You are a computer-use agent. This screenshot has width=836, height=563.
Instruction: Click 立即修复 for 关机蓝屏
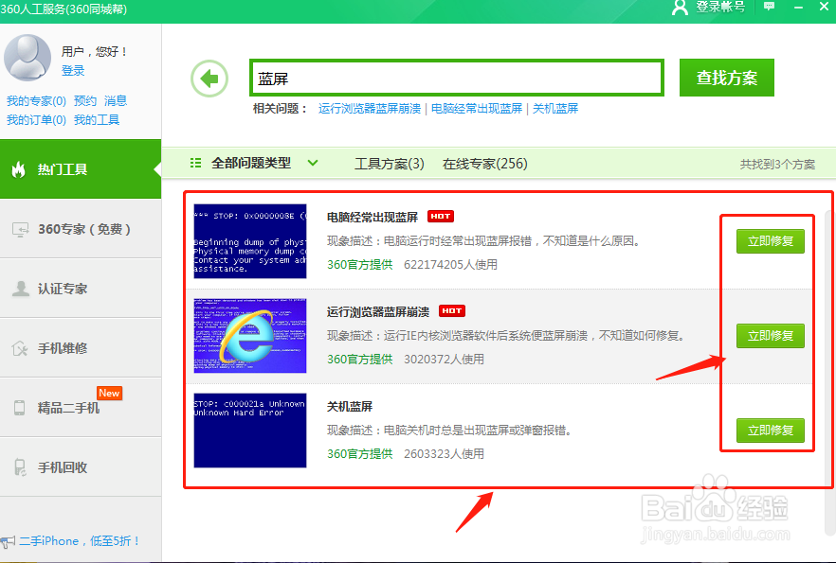coord(770,430)
